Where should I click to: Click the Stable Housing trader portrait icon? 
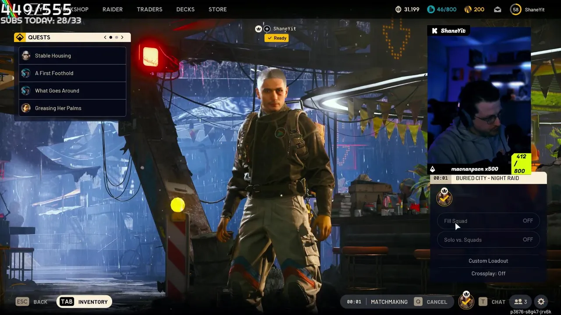26,56
